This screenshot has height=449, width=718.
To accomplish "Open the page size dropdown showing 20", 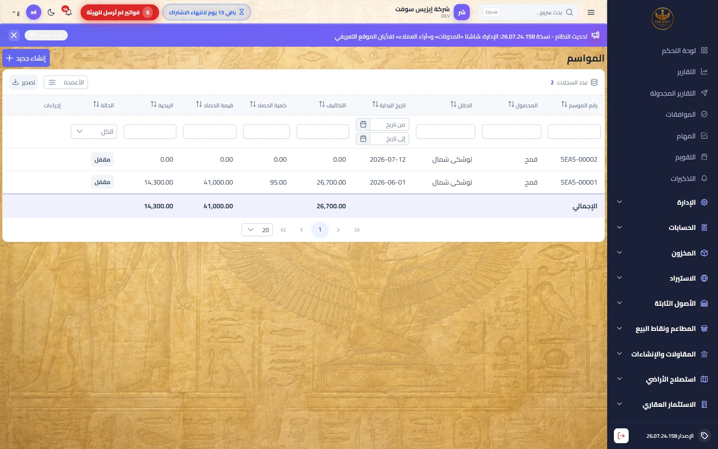I will [257, 230].
